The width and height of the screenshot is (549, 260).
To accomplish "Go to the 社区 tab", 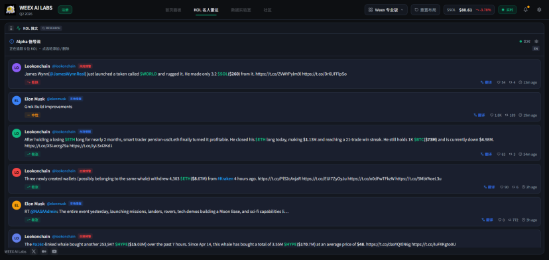I will click(267, 10).
